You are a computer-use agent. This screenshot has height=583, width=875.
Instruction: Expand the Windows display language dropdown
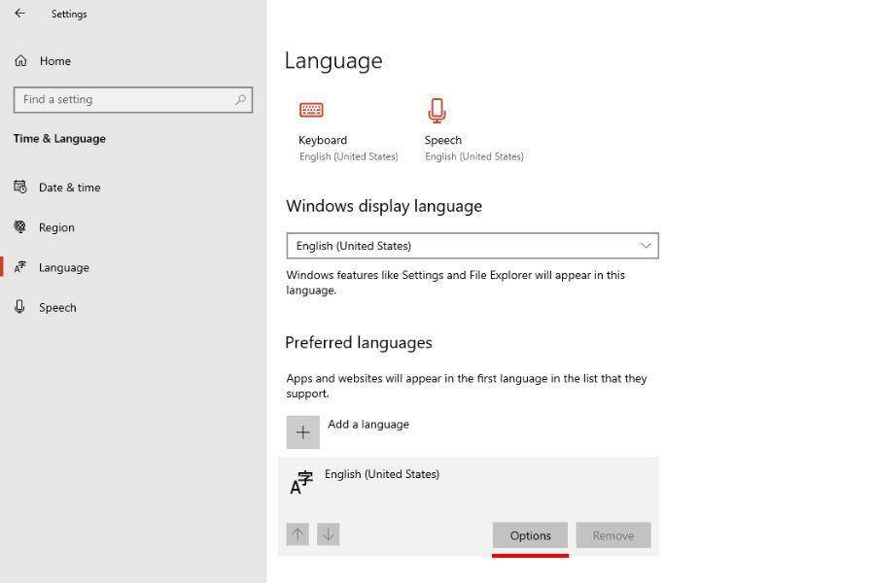pyautogui.click(x=472, y=246)
